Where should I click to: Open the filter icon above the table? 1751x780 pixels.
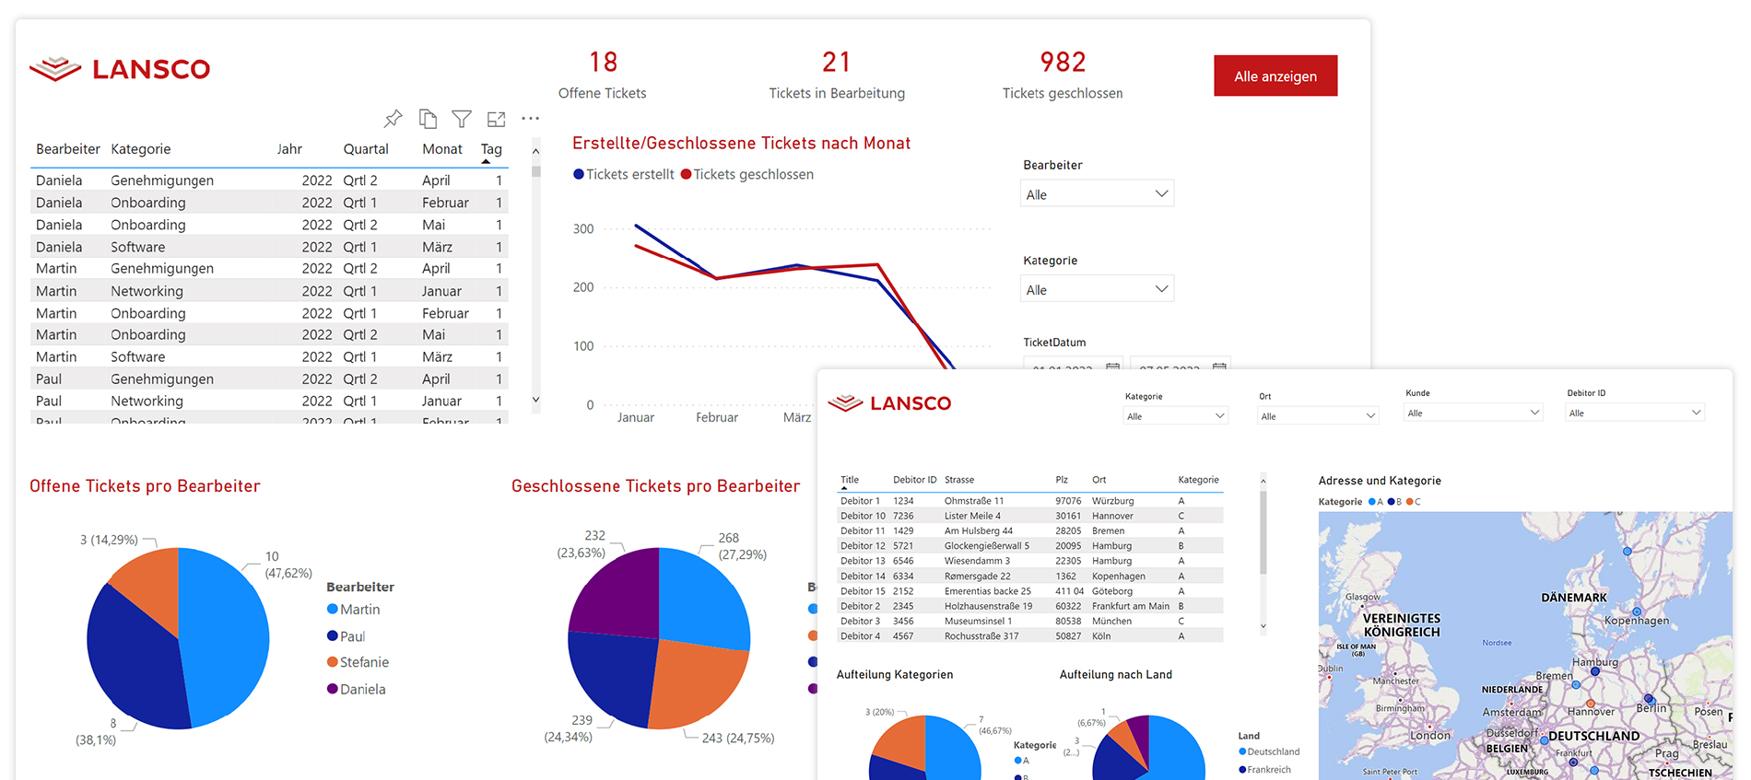point(462,119)
